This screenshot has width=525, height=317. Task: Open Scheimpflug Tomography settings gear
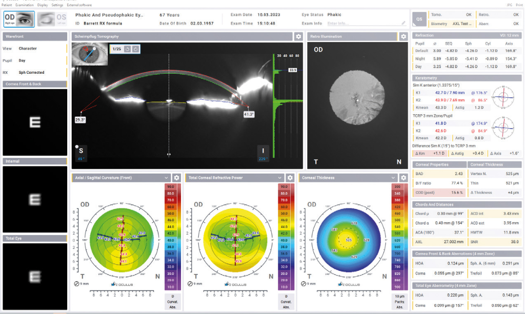tap(298, 36)
